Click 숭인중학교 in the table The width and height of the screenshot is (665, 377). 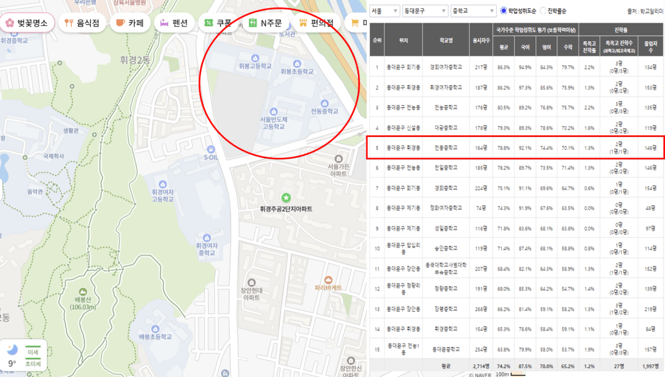click(x=445, y=248)
